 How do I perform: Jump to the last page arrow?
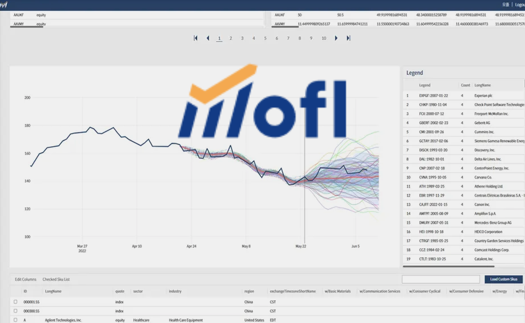click(x=348, y=38)
